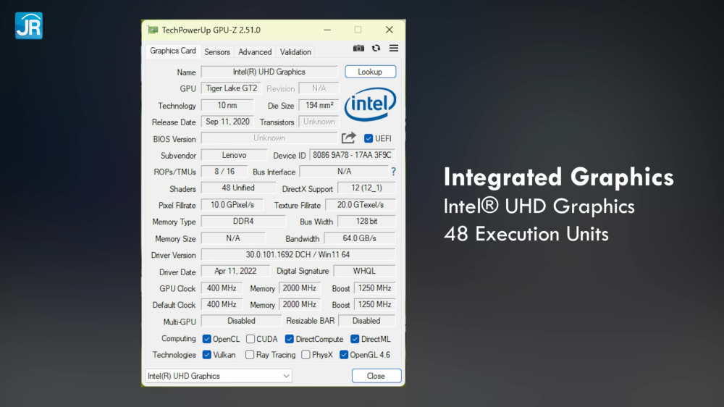Switch to the Sensors tab

tap(216, 52)
